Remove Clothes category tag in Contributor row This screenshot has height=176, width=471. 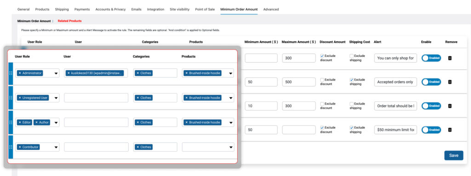click(x=138, y=147)
